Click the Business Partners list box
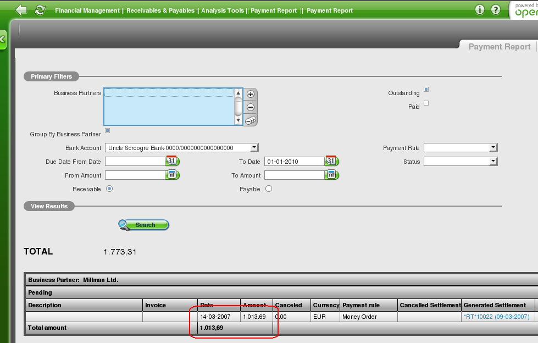This screenshot has height=343, width=538. point(169,107)
